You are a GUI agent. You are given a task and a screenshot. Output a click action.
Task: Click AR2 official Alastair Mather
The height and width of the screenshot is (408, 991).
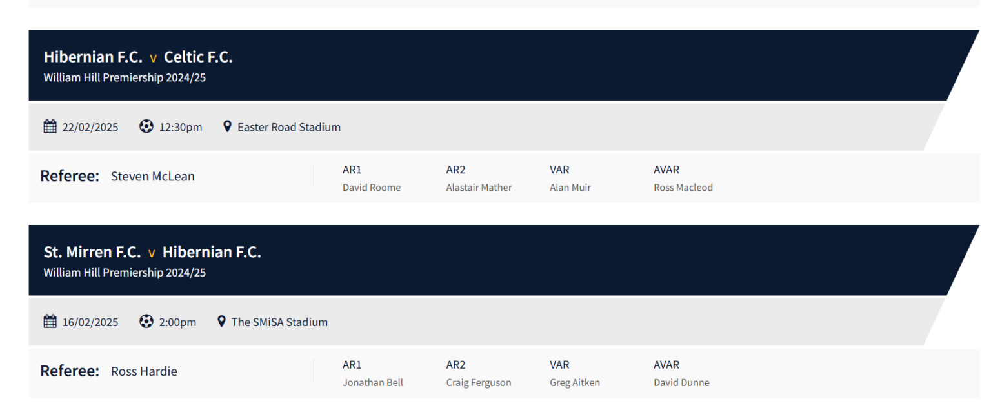pos(479,188)
